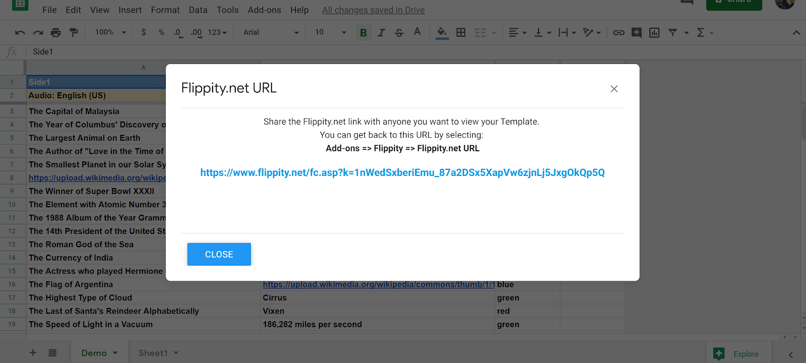This screenshot has width=806, height=363.
Task: Increase decimal places
Action: (196, 33)
